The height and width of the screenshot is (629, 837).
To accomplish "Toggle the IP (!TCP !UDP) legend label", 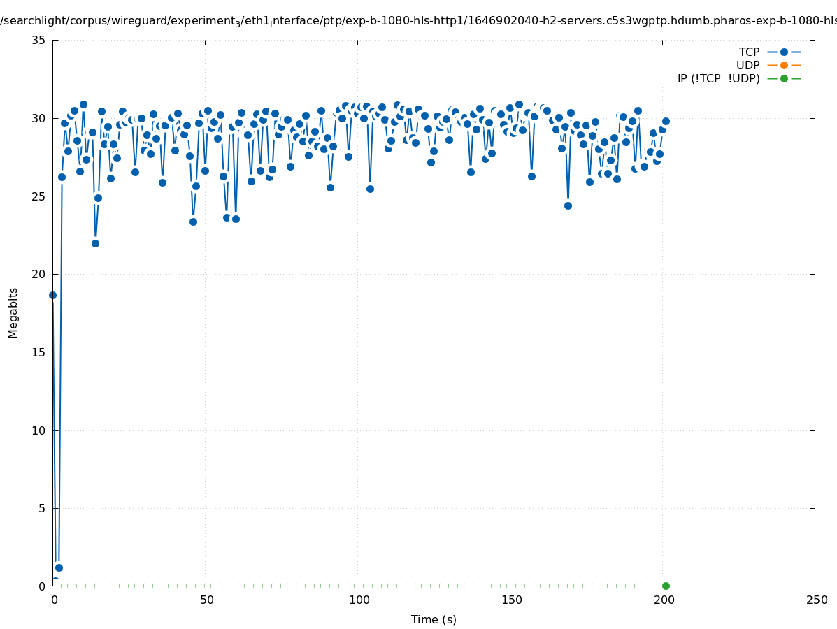I will [x=718, y=78].
